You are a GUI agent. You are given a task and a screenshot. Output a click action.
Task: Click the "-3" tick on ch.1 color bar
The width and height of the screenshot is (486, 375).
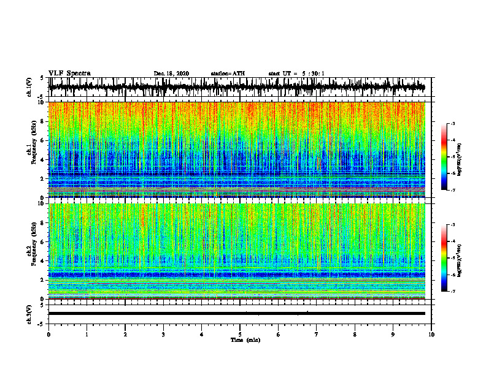pos(453,124)
